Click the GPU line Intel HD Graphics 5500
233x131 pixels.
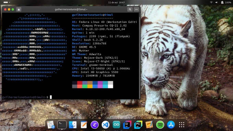95,72
